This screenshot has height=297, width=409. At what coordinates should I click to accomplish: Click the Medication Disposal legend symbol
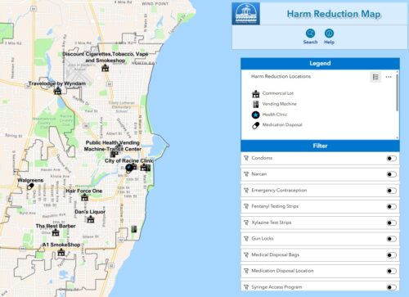(256, 125)
